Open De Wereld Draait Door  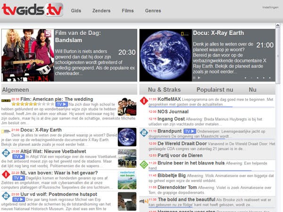click(x=182, y=144)
